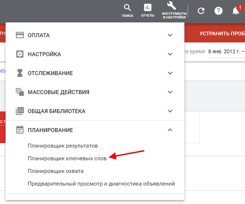Image resolution: width=245 pixels, height=204 pixels.
Task: Expand the Настройка section chevron
Action: point(171,54)
